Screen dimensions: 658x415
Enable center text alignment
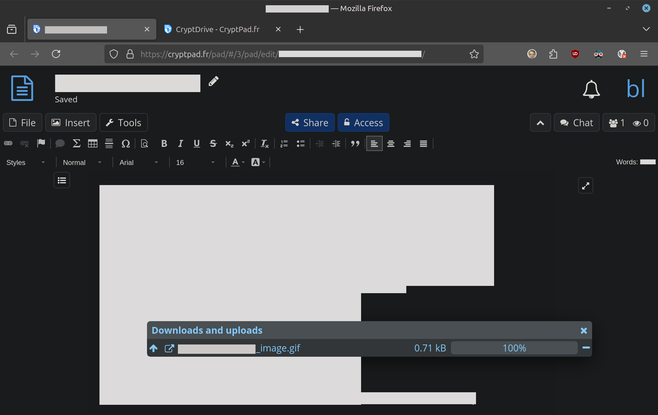tap(391, 143)
